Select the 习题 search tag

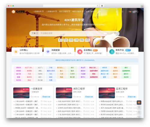[76, 40]
